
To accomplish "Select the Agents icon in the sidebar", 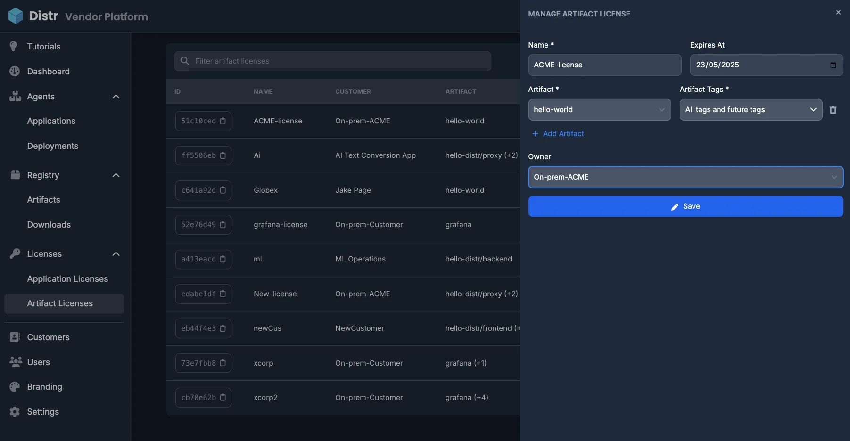I will coord(15,96).
